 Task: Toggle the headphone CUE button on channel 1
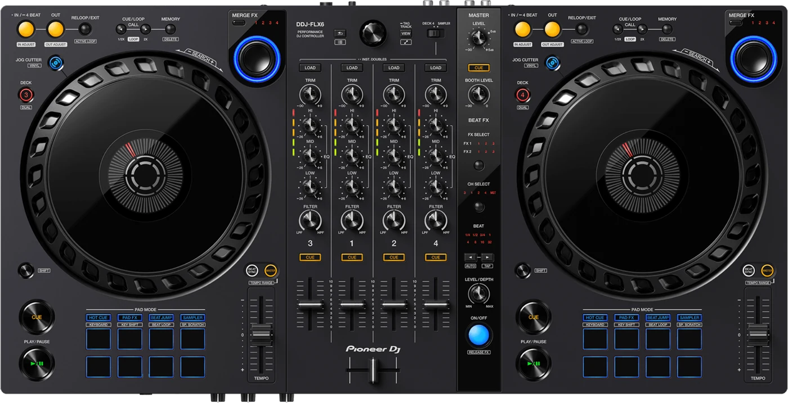352,257
